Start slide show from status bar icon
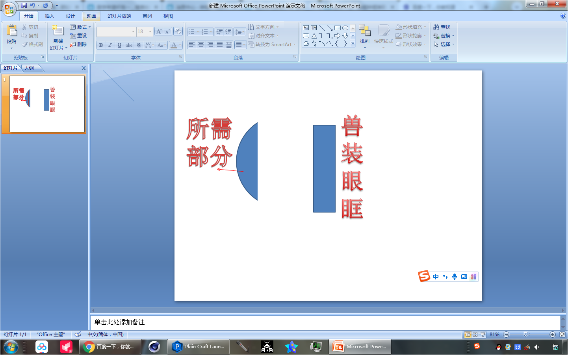 [x=483, y=335]
